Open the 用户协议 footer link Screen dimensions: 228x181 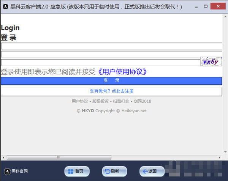[x=79, y=101]
